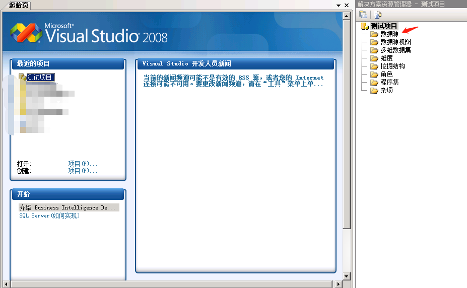The width and height of the screenshot is (467, 288).
Task: Click the 挖掘结构 folder icon
Action: 374,66
